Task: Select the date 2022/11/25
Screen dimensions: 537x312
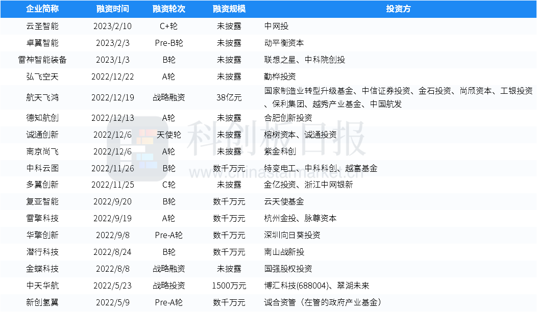Action: point(113,185)
